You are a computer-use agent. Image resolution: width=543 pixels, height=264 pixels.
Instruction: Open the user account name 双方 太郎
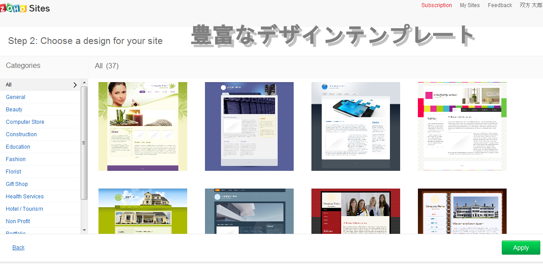tap(531, 5)
